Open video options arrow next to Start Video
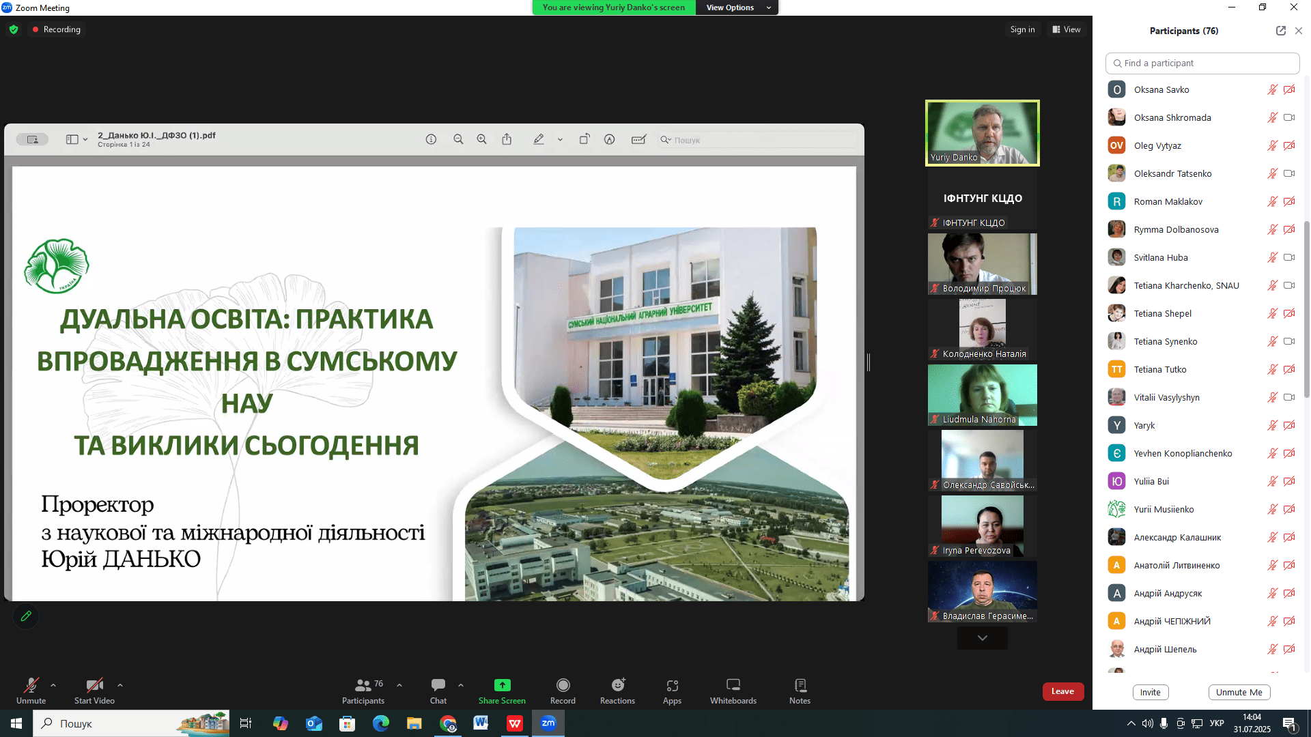1311x737 pixels. click(x=120, y=685)
